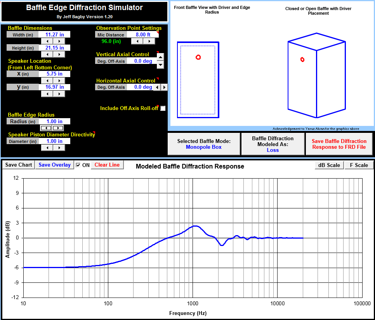Select the edge Radius value field
Image resolution: width=375 pixels, height=320 pixels.
pos(54,122)
